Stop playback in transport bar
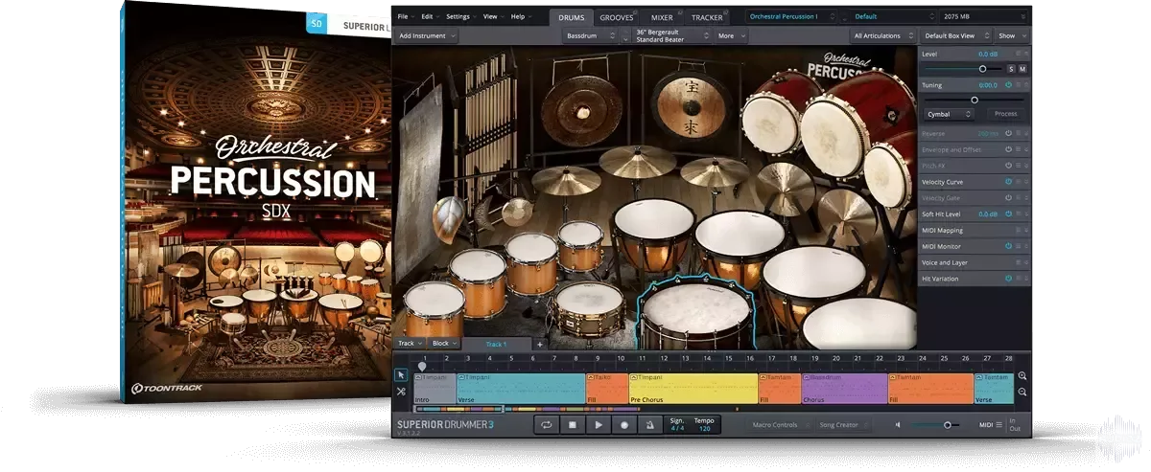The height and width of the screenshot is (472, 1151). (573, 424)
